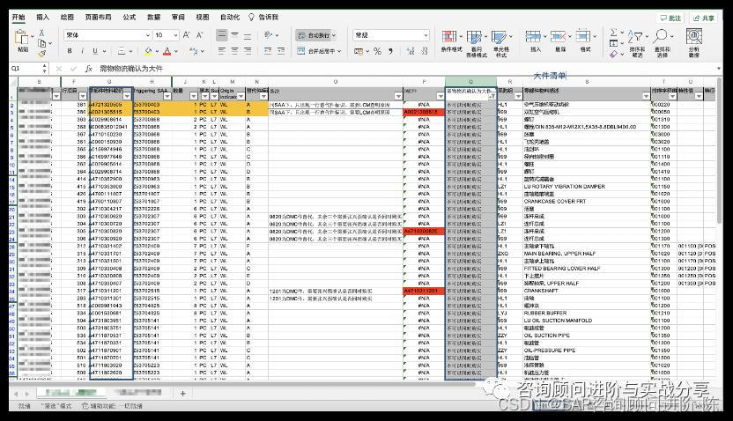
Task: Click the Format Painter brush icon
Action: (x=41, y=54)
